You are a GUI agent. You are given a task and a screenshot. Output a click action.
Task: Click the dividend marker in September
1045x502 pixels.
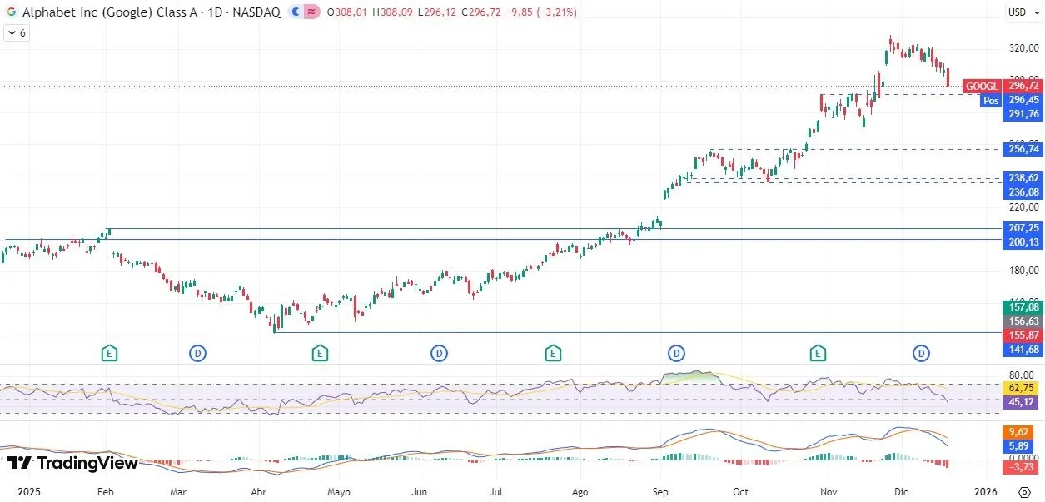pos(676,354)
